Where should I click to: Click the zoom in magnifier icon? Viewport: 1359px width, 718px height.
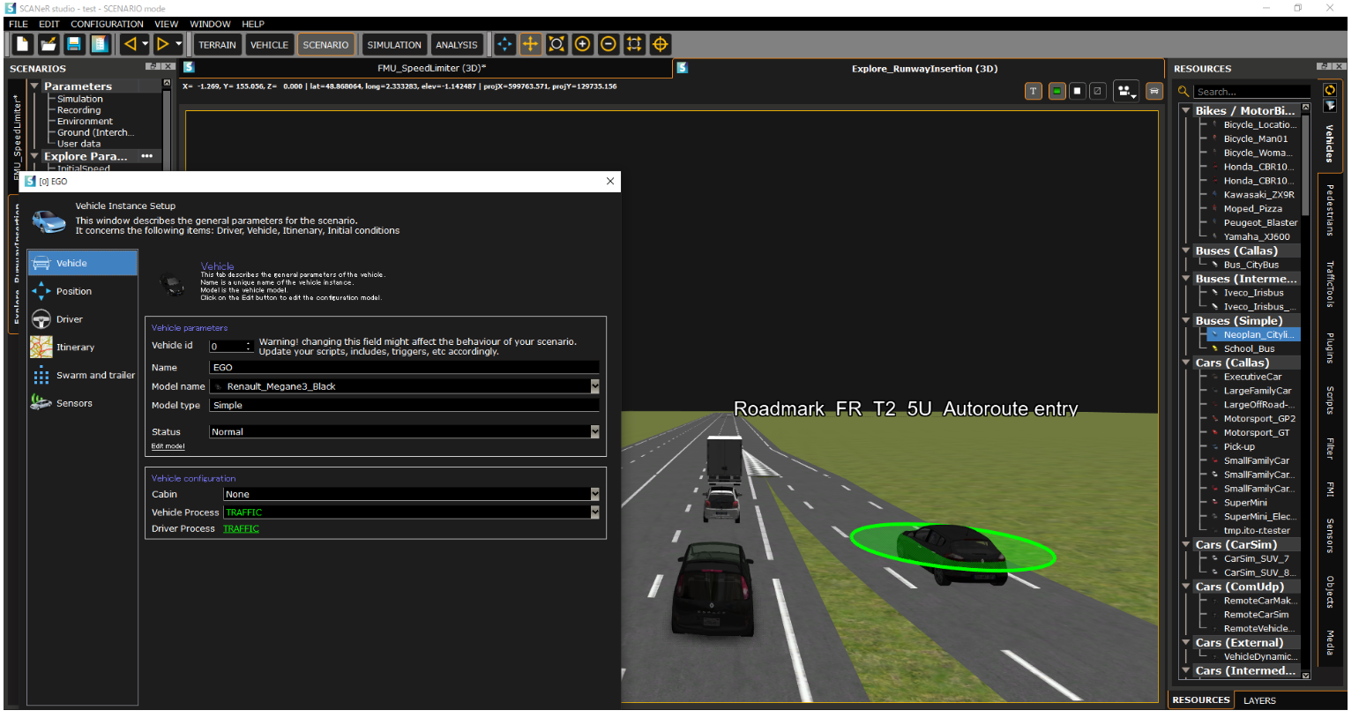tap(582, 44)
